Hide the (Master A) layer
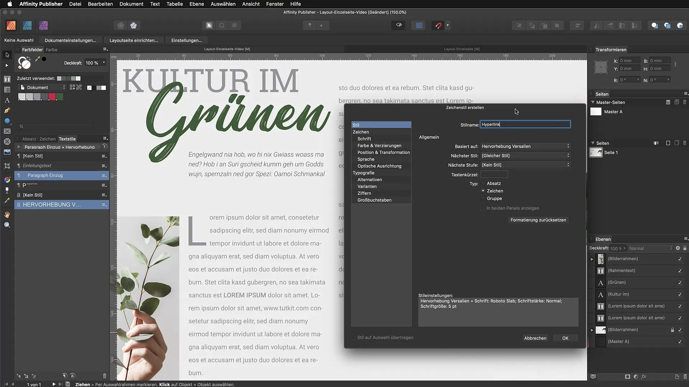 point(680,342)
